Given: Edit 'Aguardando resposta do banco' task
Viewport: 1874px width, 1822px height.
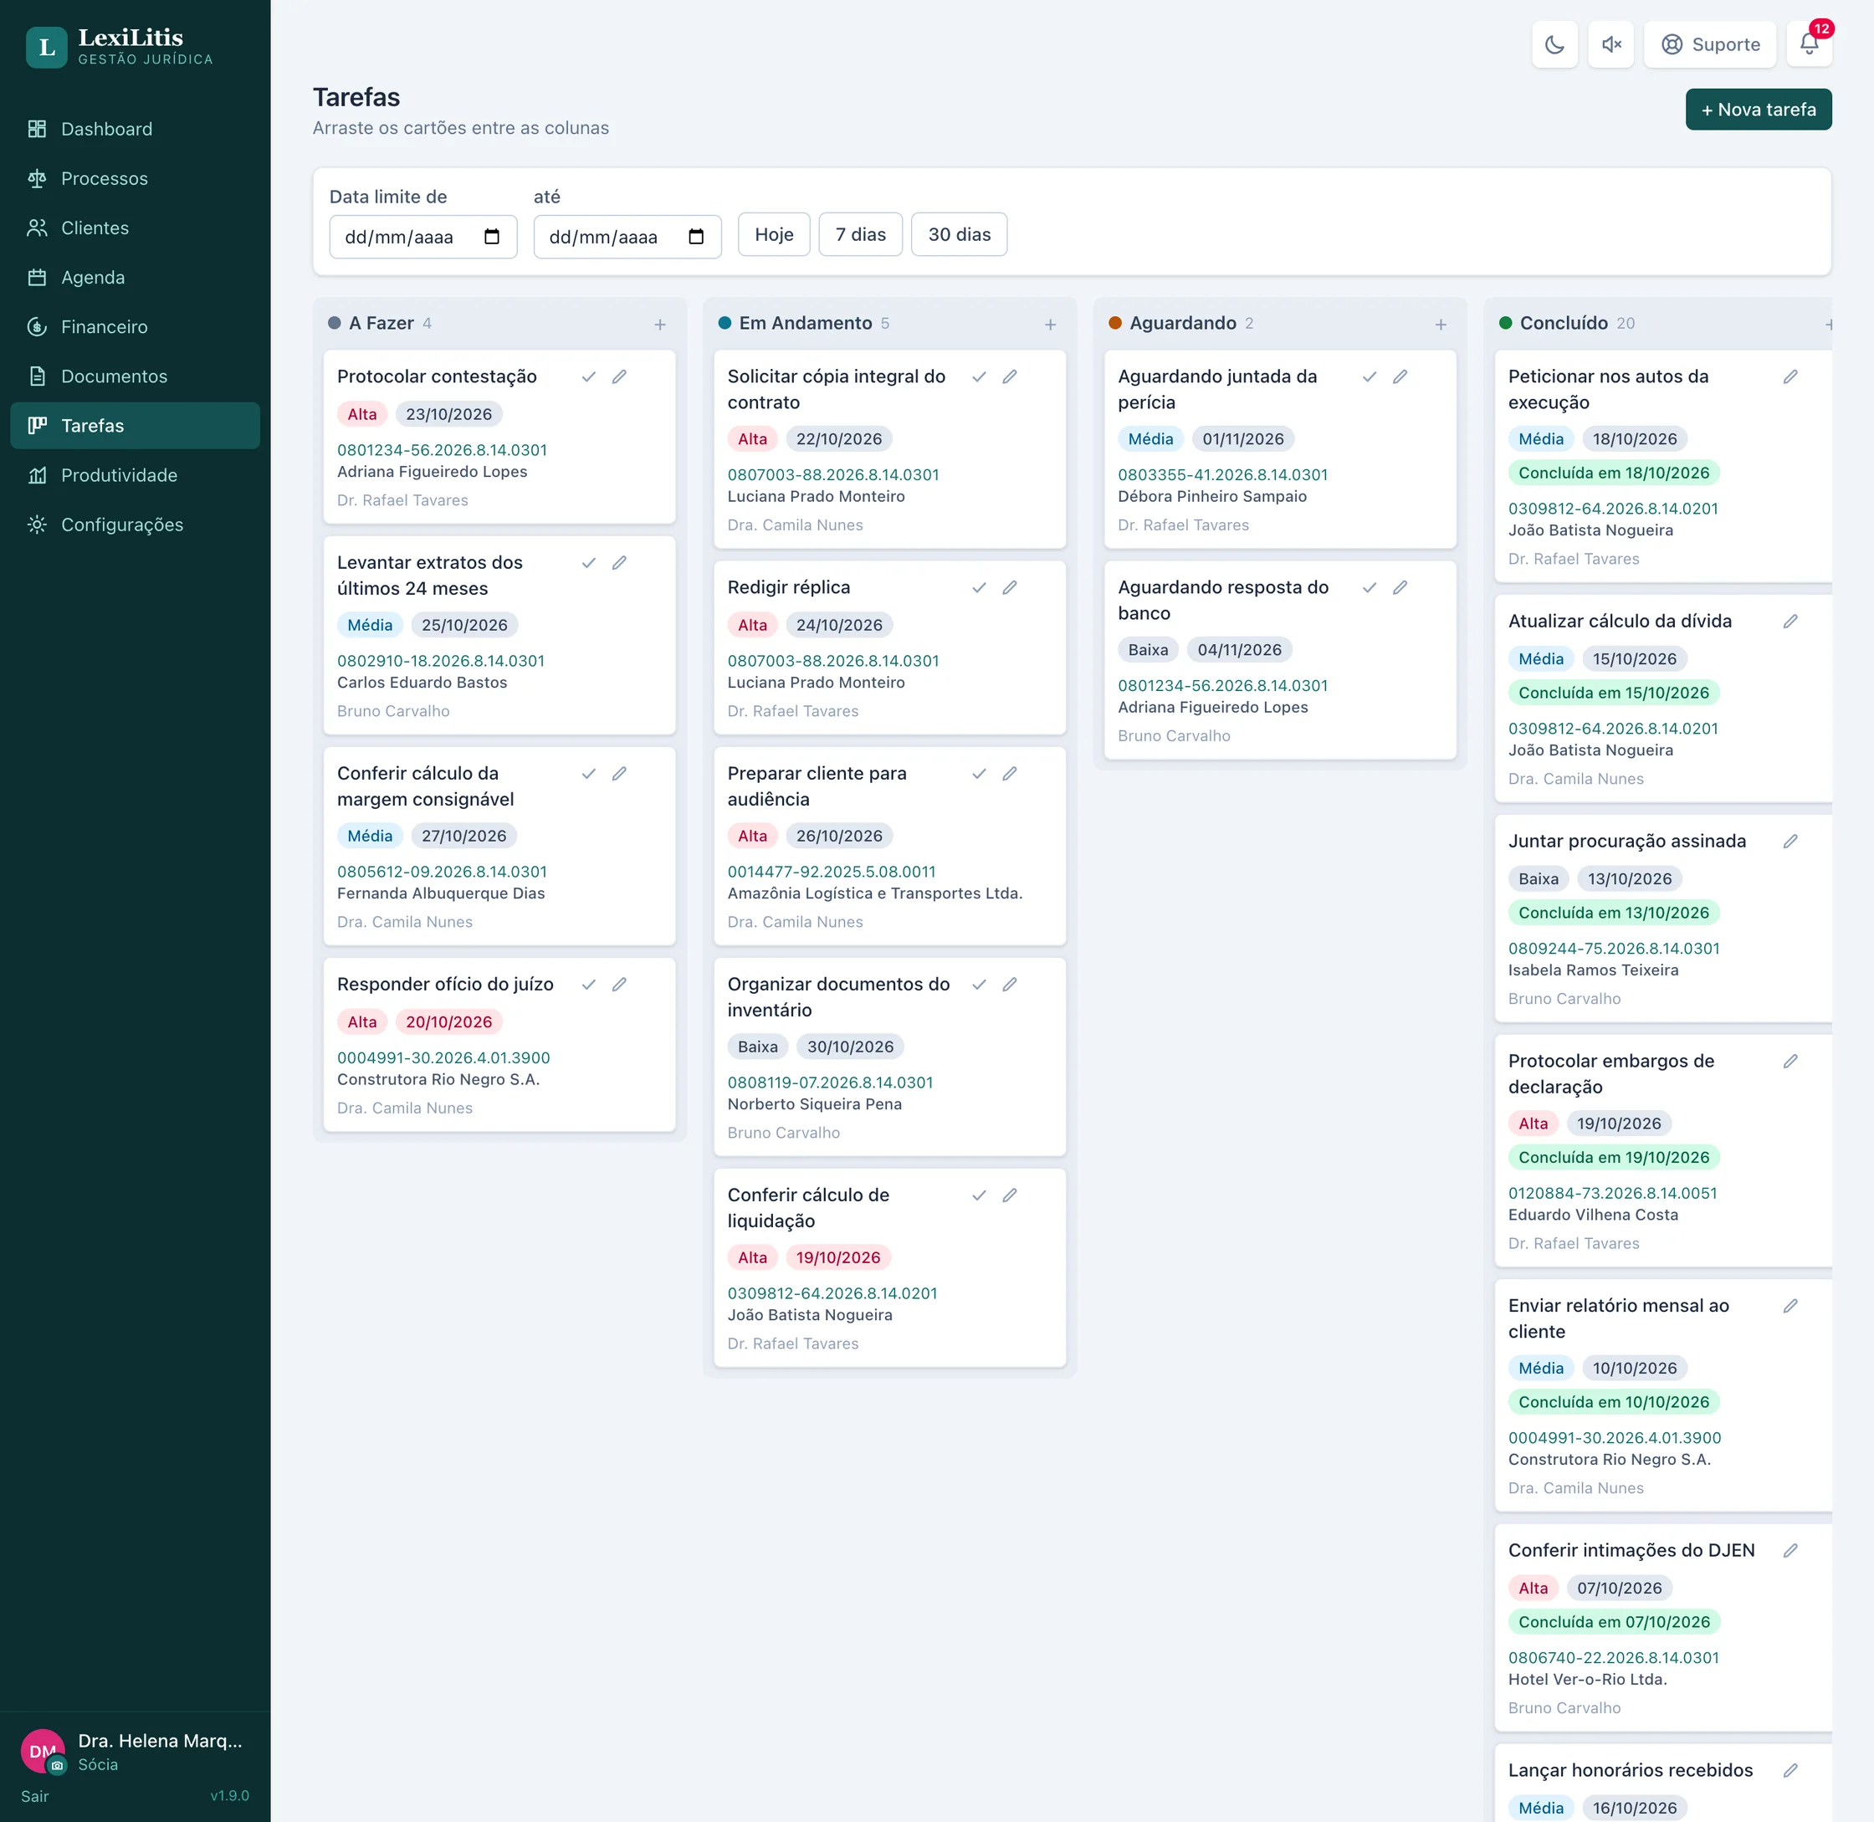Looking at the screenshot, I should click(x=1400, y=587).
